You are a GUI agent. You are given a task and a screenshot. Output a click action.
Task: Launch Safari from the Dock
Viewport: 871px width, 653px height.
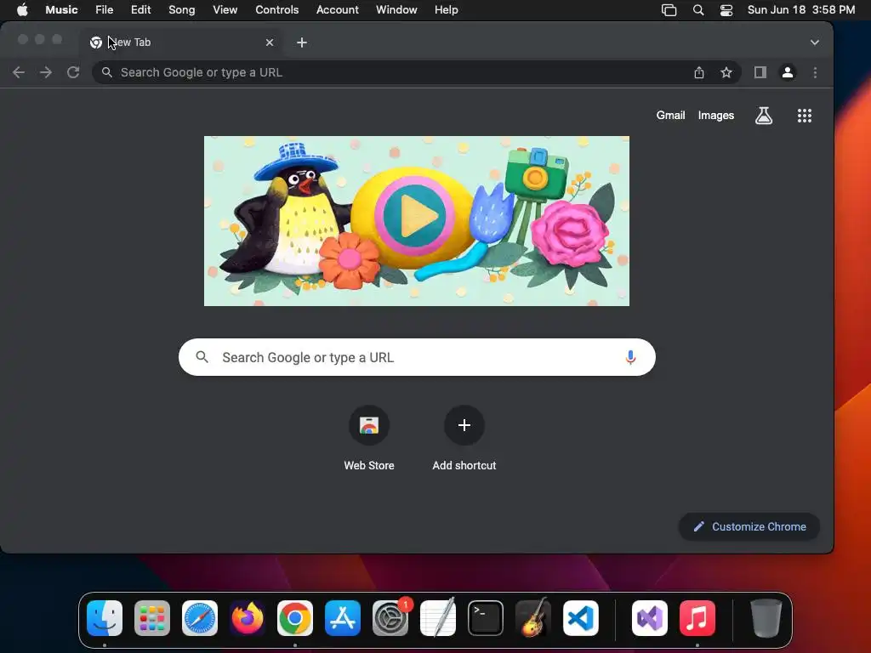point(199,618)
